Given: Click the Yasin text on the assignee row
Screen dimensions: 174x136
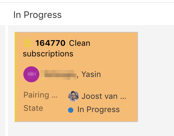Looking at the screenshot, I should [x=91, y=74].
